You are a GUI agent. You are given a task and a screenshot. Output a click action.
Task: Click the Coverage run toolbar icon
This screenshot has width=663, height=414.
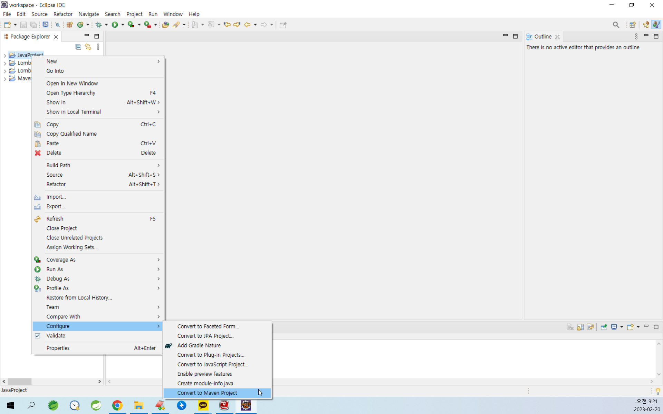click(131, 25)
